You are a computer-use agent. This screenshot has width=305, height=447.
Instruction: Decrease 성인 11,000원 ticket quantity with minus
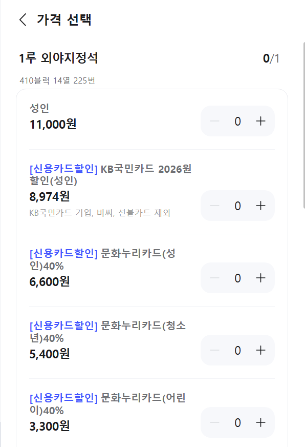coord(214,121)
